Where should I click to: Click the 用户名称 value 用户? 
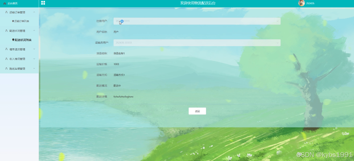116,32
